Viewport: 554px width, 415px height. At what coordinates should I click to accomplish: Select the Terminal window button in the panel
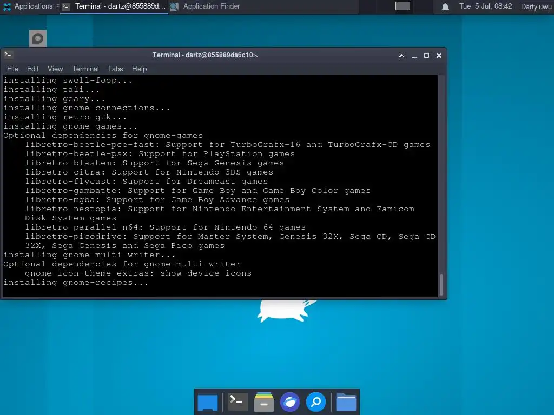[x=114, y=6]
